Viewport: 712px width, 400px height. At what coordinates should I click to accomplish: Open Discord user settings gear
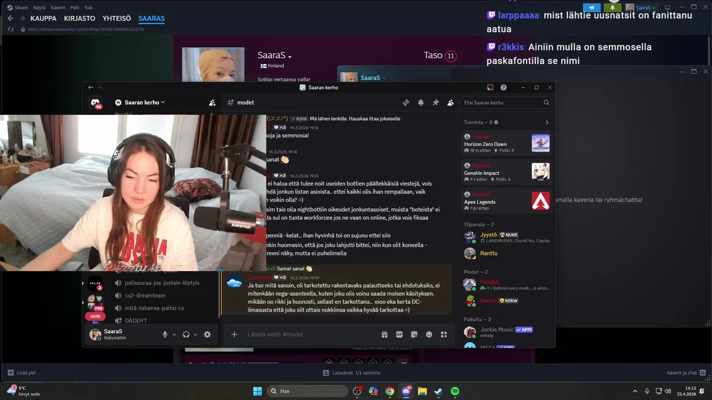pyautogui.click(x=207, y=334)
